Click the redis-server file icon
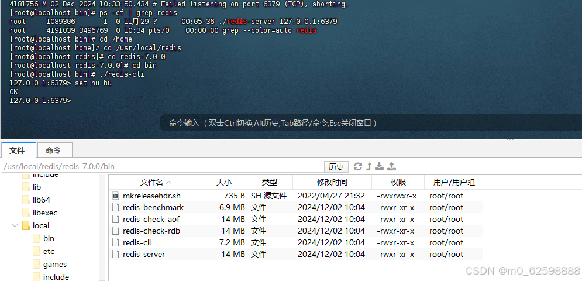The width and height of the screenshot is (582, 281). (x=116, y=254)
